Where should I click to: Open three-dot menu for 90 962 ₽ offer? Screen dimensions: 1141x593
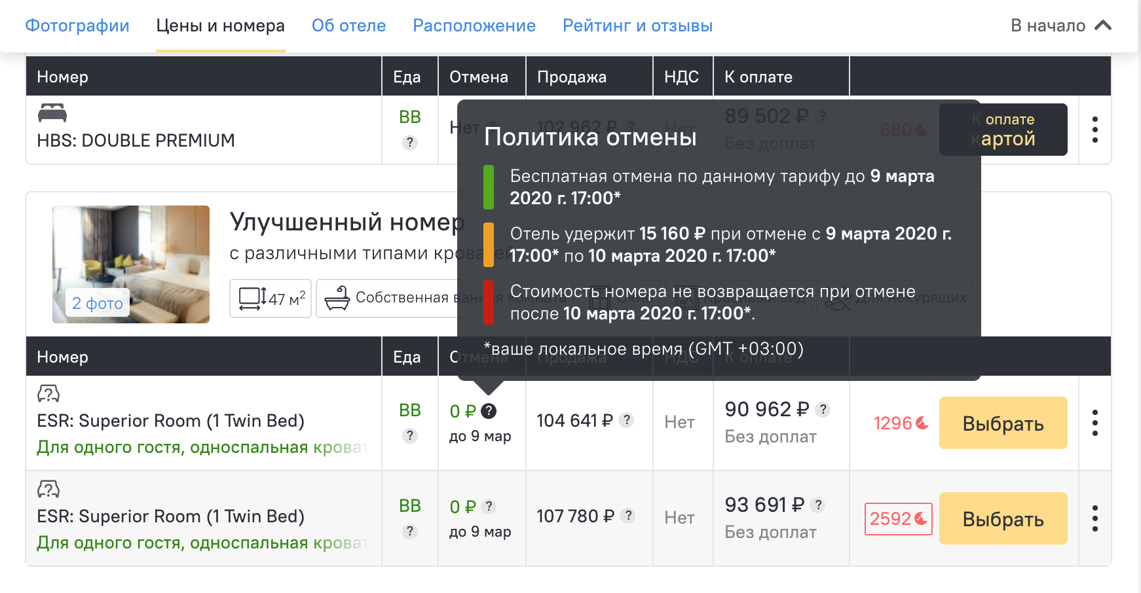1094,423
